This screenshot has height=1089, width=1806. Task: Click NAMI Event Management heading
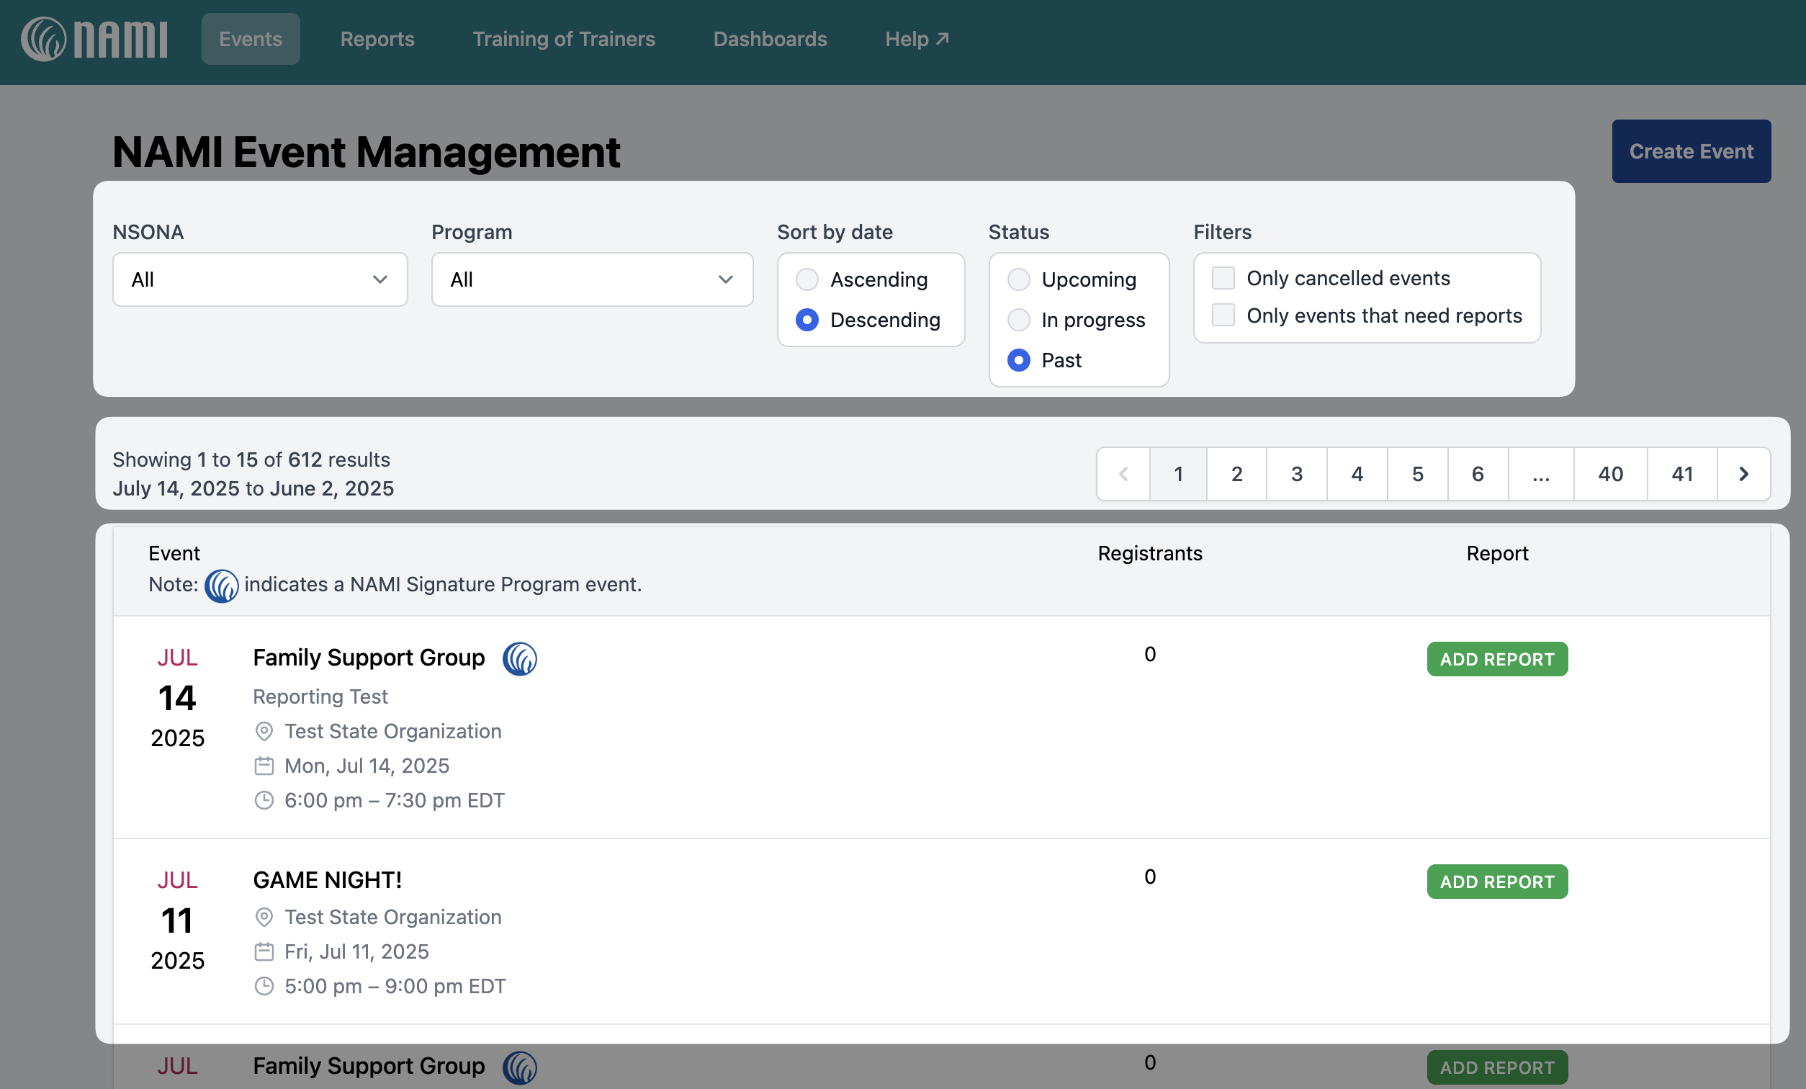point(367,153)
